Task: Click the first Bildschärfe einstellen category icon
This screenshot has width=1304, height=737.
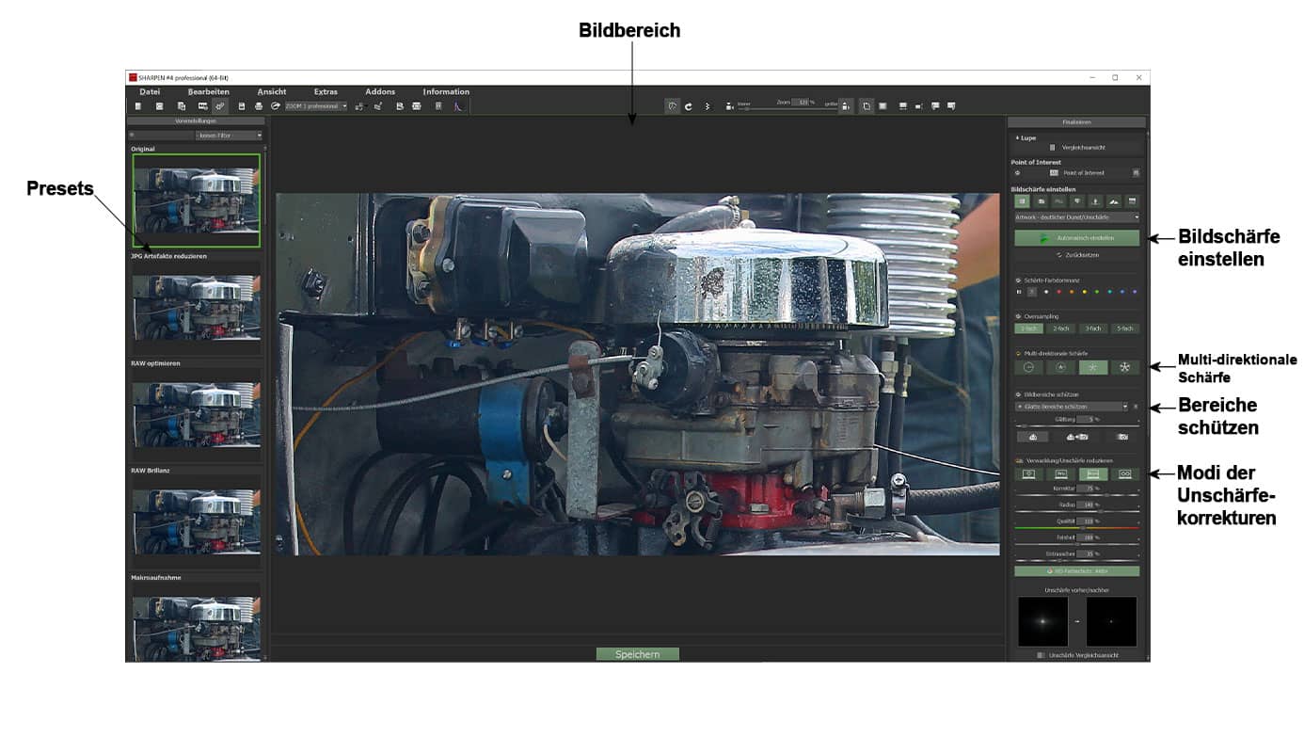Action: 1022,200
